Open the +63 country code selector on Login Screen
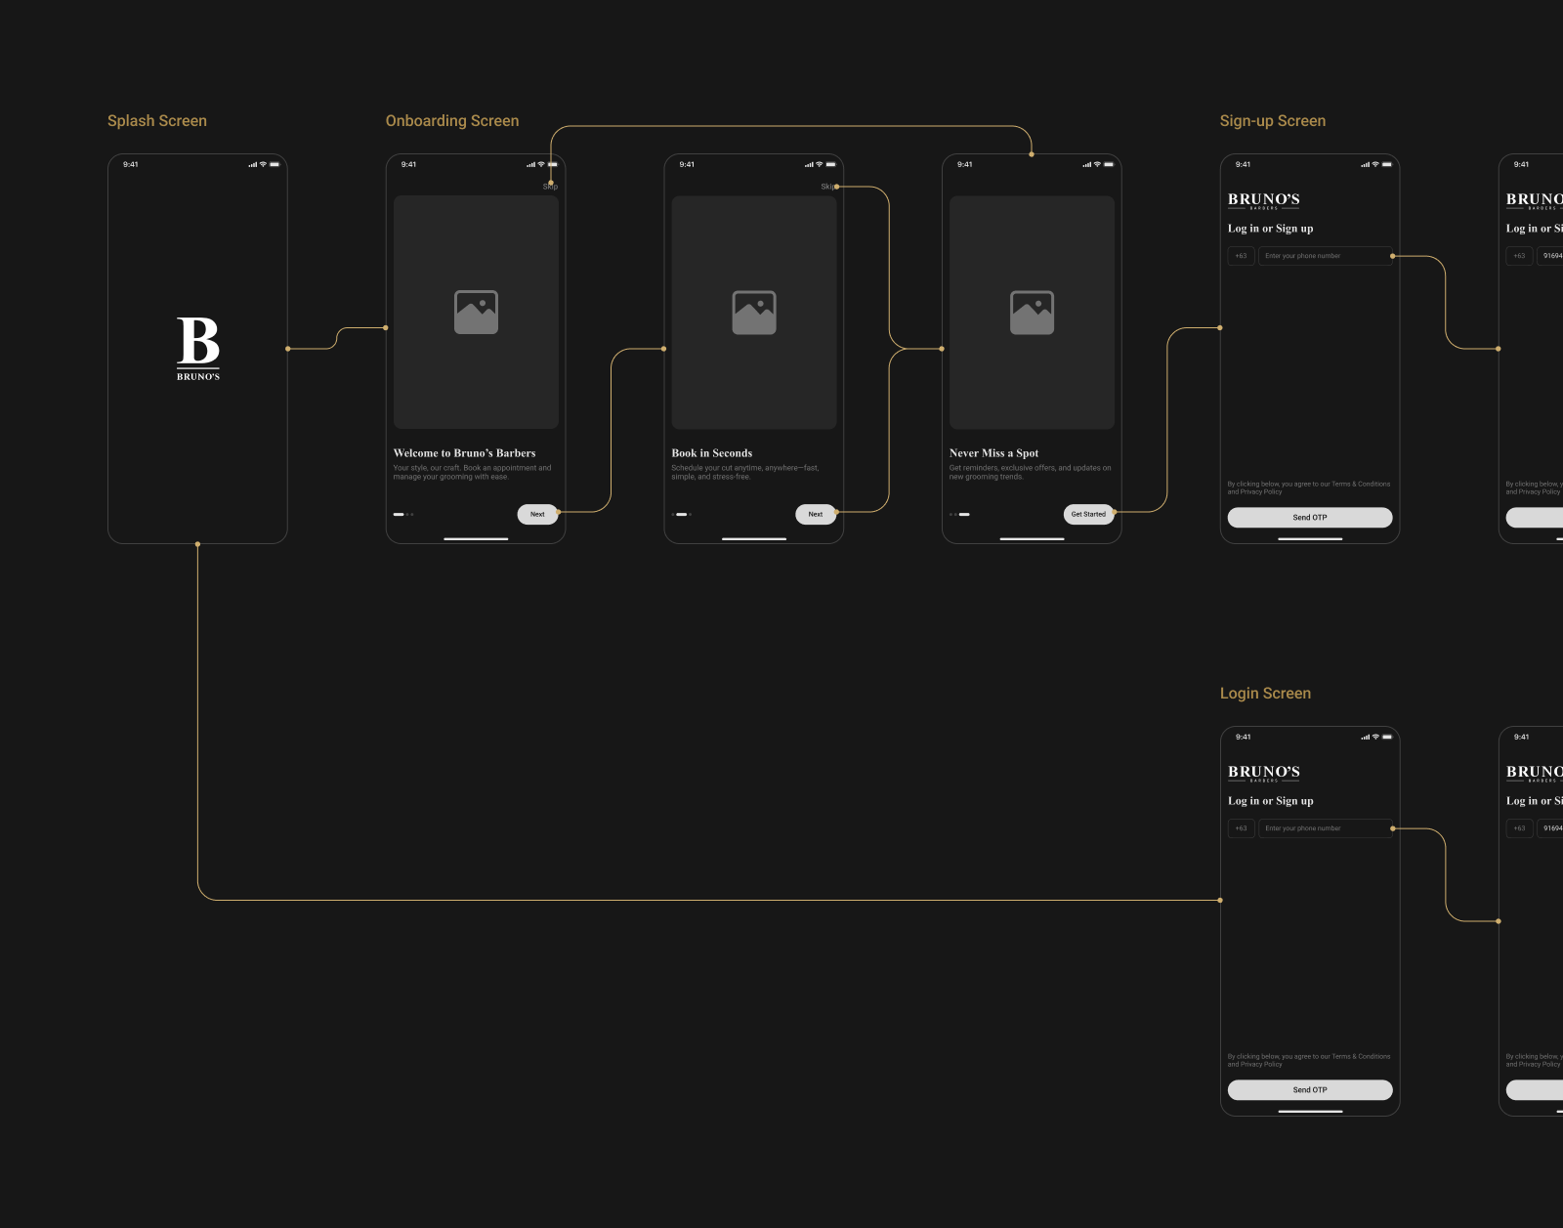Screen dimensions: 1563x1228 [1241, 827]
